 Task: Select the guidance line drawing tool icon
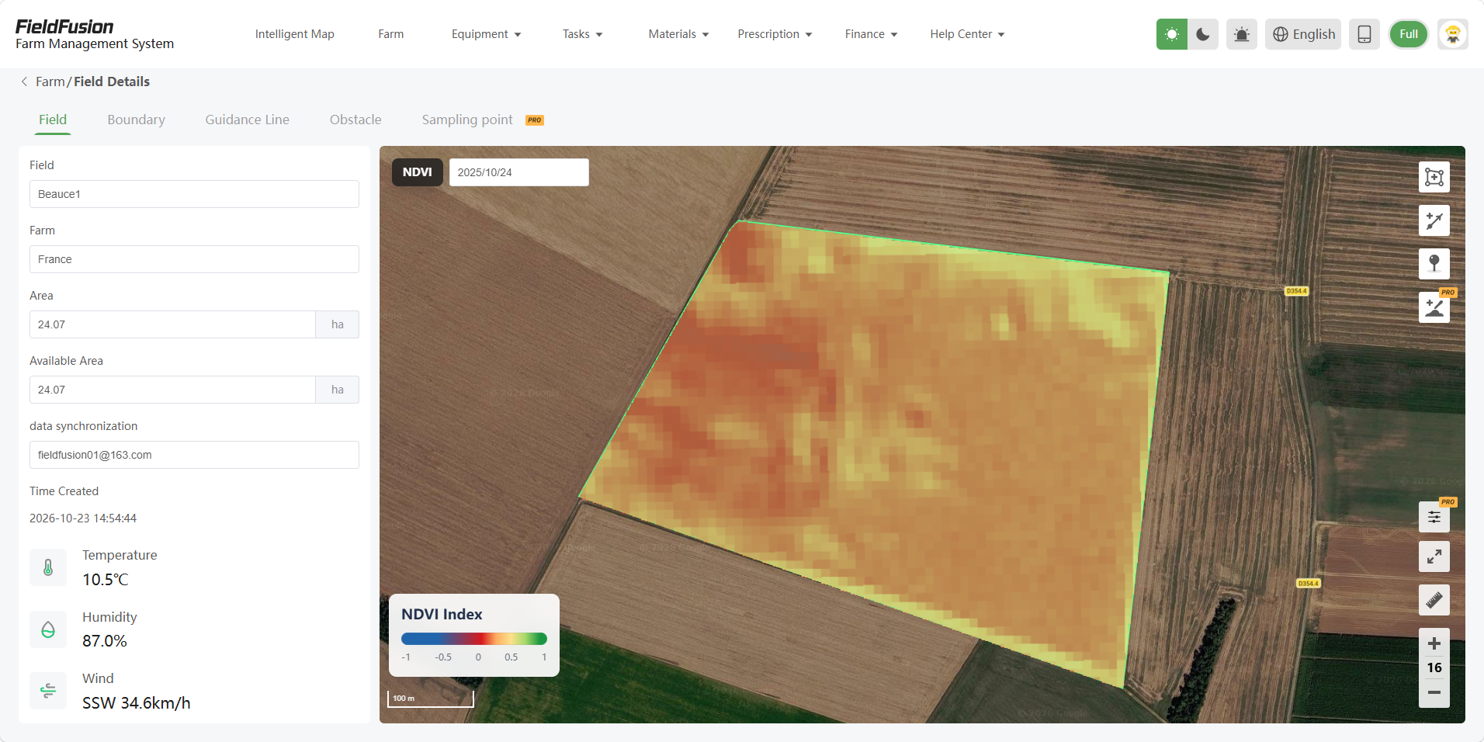[x=1434, y=220]
